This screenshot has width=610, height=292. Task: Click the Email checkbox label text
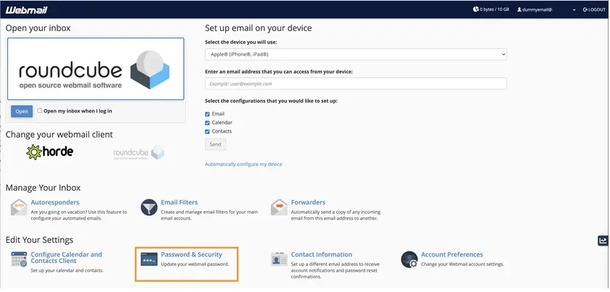point(218,114)
